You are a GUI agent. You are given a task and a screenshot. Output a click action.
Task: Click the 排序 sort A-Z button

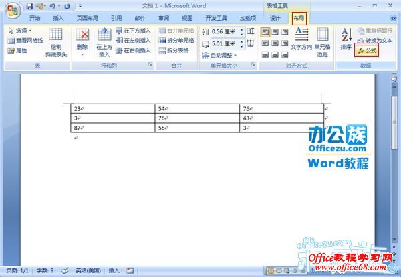346,39
